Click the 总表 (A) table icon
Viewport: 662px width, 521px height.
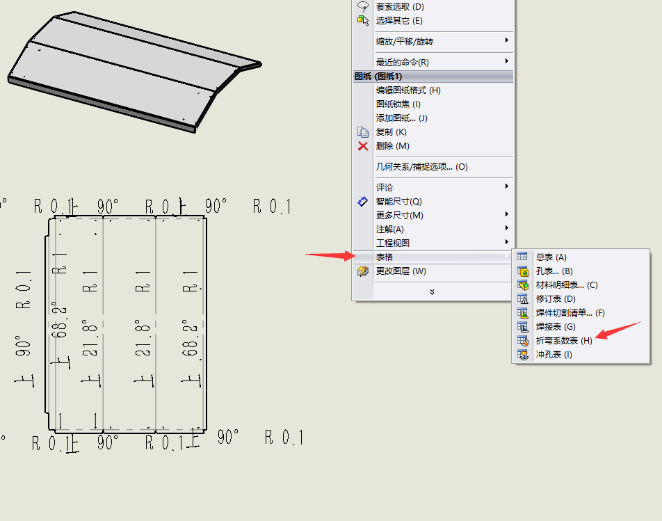[523, 257]
